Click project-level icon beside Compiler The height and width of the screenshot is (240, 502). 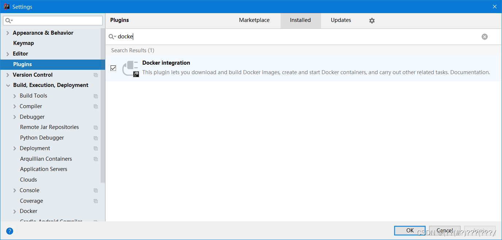click(x=96, y=106)
